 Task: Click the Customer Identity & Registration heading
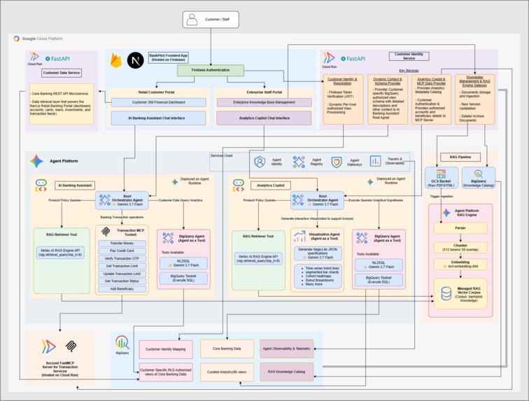click(342, 81)
